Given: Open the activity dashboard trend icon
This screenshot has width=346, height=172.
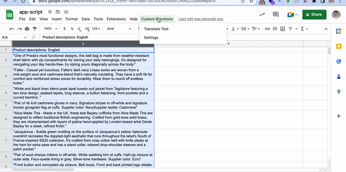Looking at the screenshot, I should 262,15.
